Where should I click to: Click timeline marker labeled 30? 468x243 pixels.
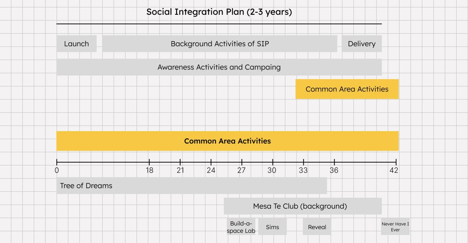click(272, 170)
